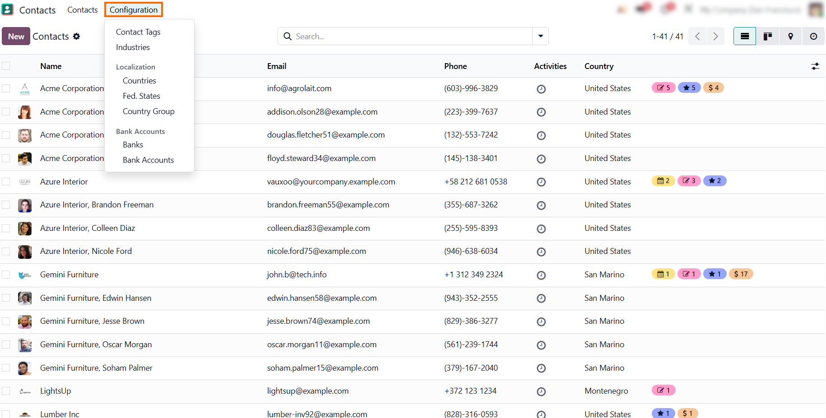Check the box for info@agrolait.com row
Image resolution: width=826 pixels, height=418 pixels.
pyautogui.click(x=6, y=88)
